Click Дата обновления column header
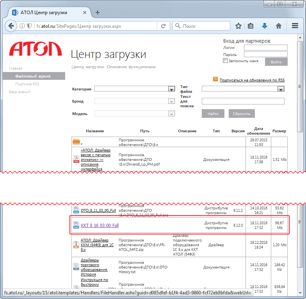 (258, 131)
